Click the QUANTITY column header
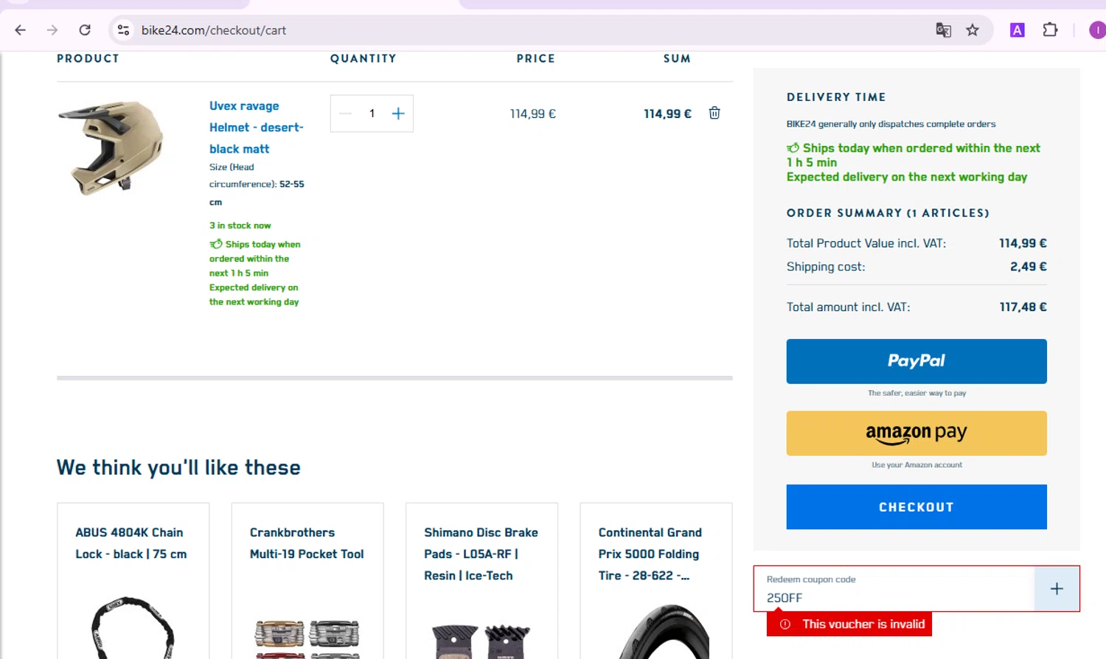The image size is (1106, 659). click(x=363, y=59)
